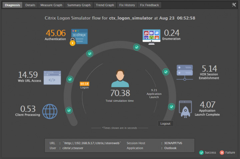
Task: Click the 4.07 Application Launch Complete value
Action: coord(208,105)
